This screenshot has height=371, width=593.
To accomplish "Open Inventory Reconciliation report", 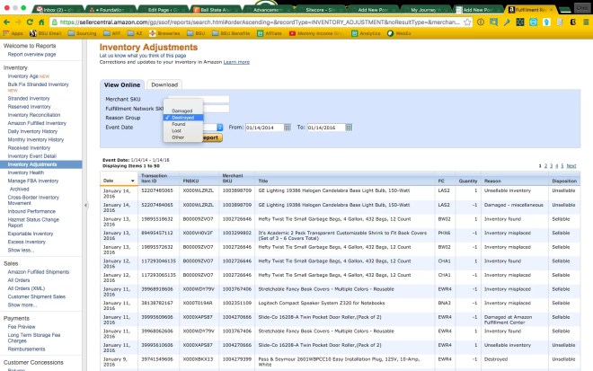I will [x=34, y=115].
